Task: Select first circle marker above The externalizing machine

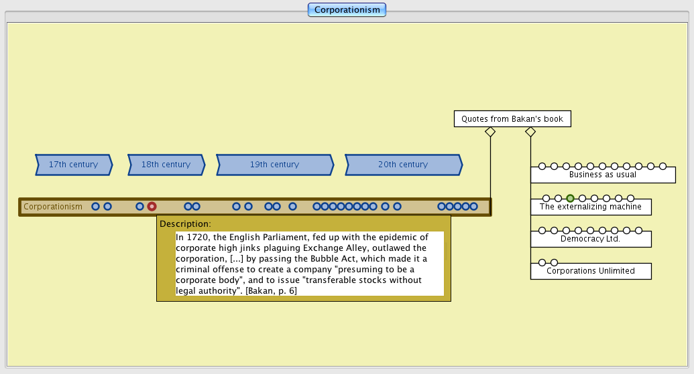Action: 546,198
